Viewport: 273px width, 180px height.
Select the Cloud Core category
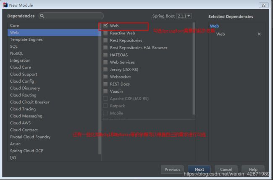click(x=53, y=67)
